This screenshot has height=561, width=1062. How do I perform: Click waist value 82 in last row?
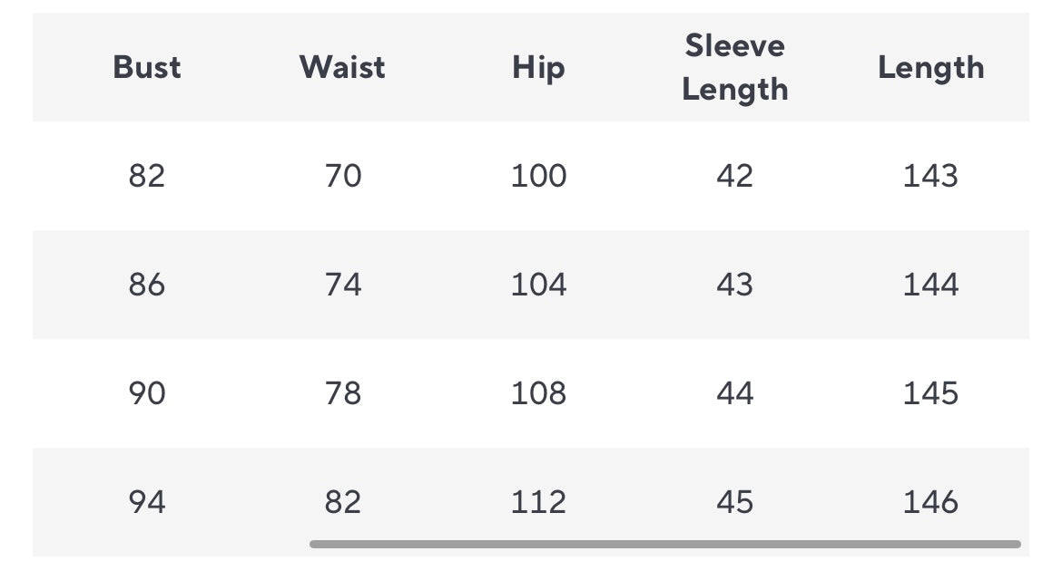[x=343, y=501]
